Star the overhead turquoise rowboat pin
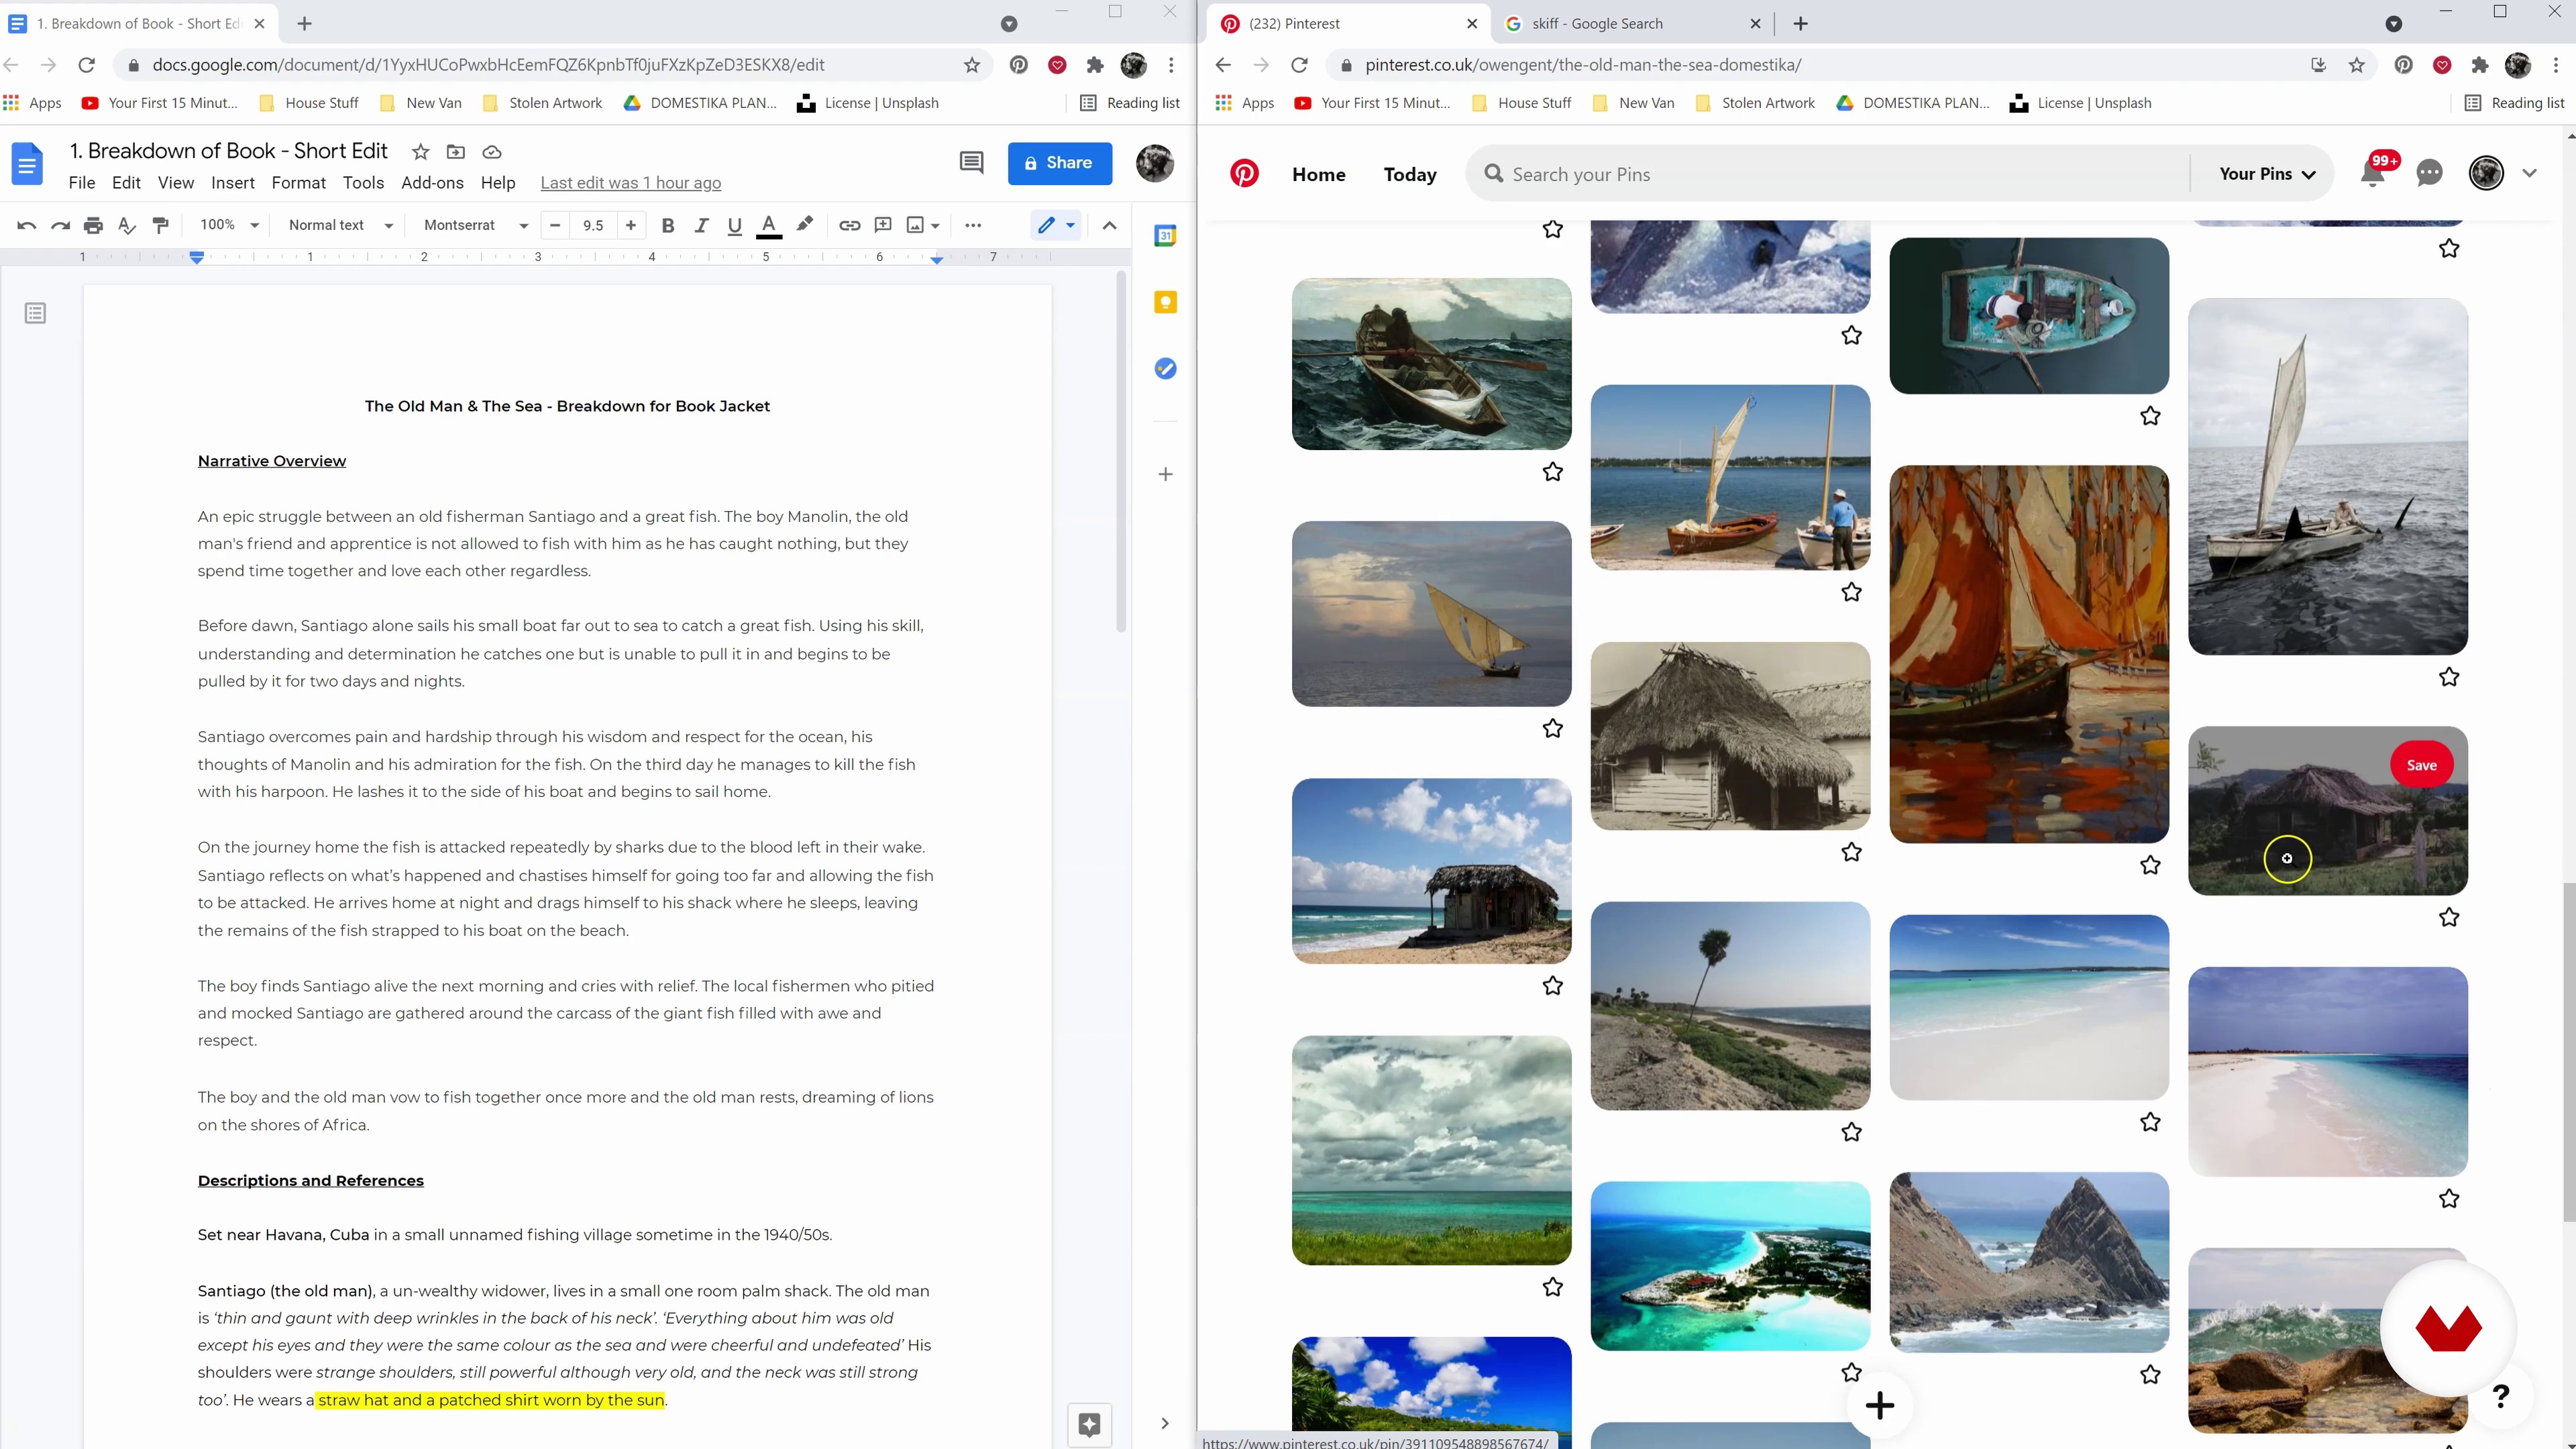The image size is (2576, 1449). click(x=2150, y=416)
